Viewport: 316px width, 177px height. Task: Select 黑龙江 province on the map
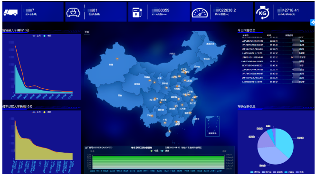[210, 44]
